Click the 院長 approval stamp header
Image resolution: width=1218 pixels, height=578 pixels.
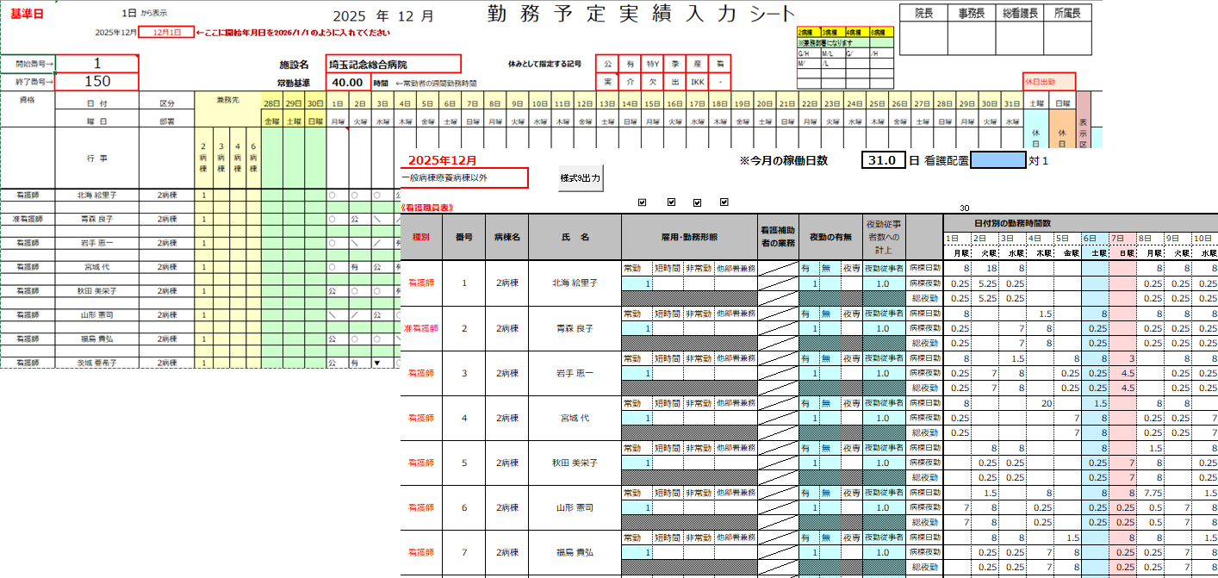click(923, 13)
